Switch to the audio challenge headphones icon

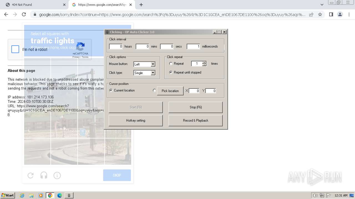(44, 175)
